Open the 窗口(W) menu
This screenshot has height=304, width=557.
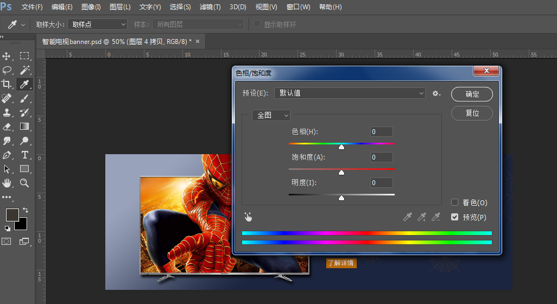tap(298, 7)
